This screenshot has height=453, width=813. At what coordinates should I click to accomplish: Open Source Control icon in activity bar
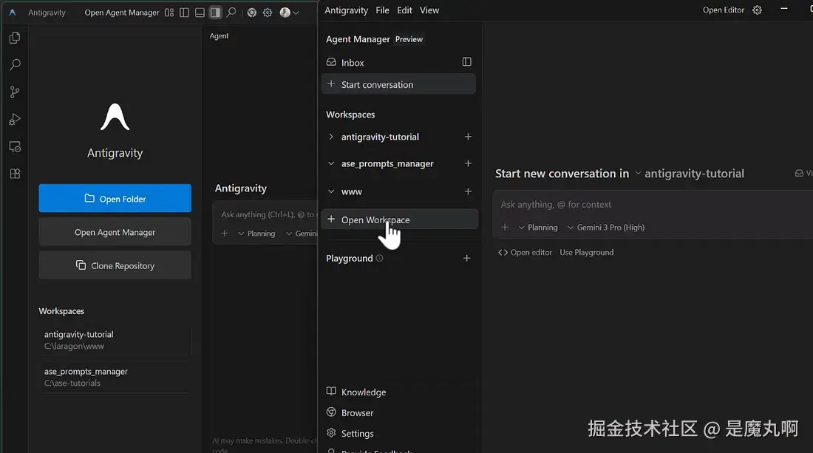(15, 92)
